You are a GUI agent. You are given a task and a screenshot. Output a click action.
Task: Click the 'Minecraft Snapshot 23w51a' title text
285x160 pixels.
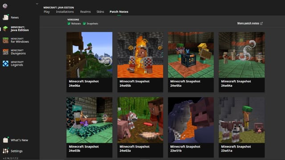[x=236, y=148]
